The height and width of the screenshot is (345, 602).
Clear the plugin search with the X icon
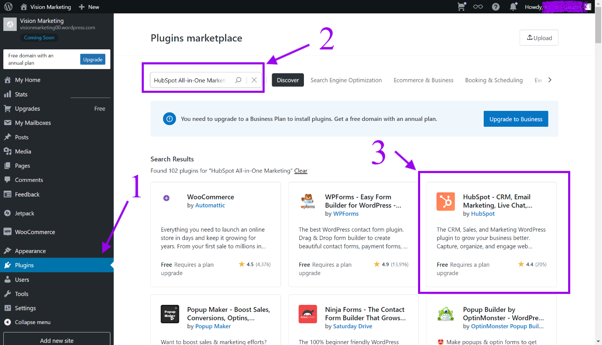click(x=254, y=80)
